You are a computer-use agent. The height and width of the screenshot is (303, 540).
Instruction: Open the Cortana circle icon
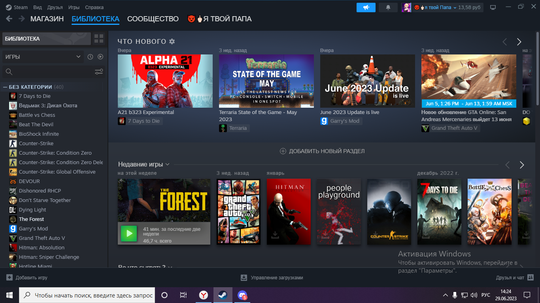click(164, 295)
